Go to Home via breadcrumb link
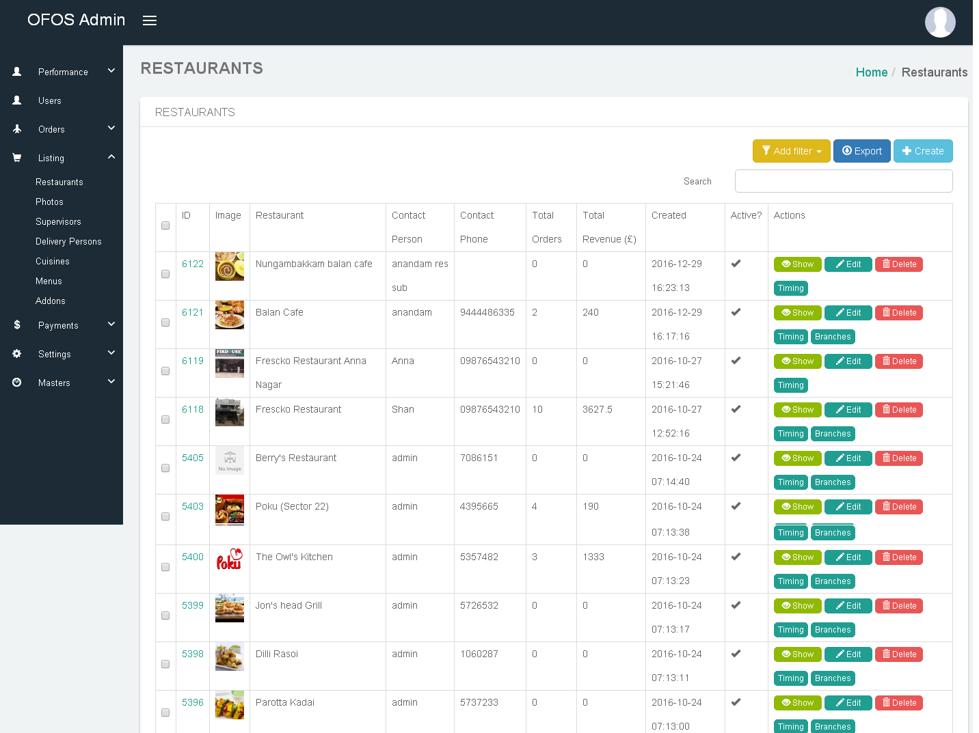The height and width of the screenshot is (733, 979). pos(872,72)
